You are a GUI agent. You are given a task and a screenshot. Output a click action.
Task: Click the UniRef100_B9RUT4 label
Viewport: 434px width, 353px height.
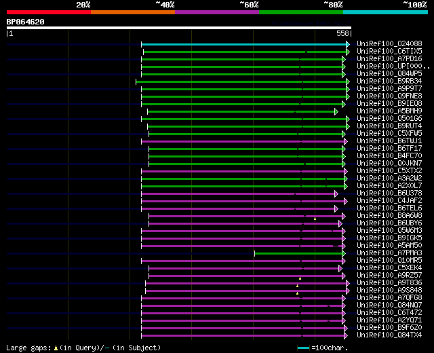coord(389,126)
